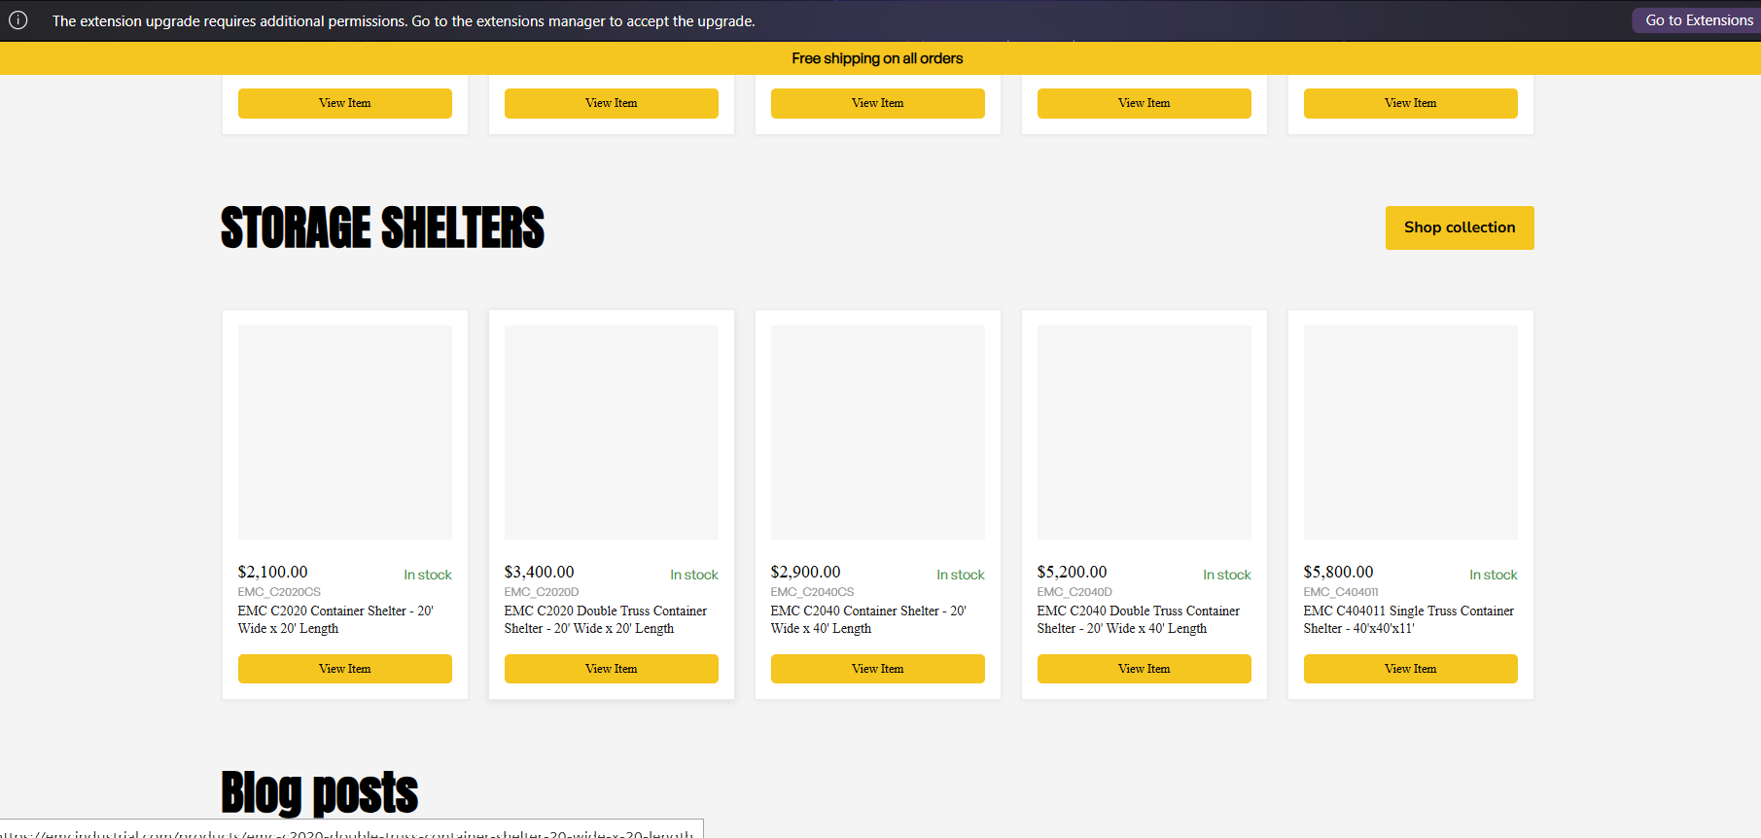Click SKU text EMC_C404011
1761x838 pixels.
pyautogui.click(x=1341, y=592)
